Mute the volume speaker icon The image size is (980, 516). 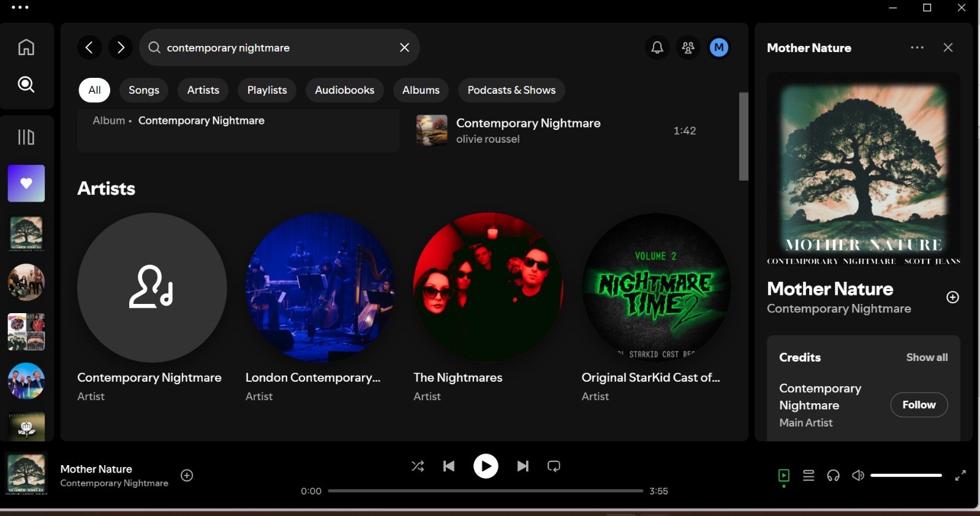click(858, 476)
